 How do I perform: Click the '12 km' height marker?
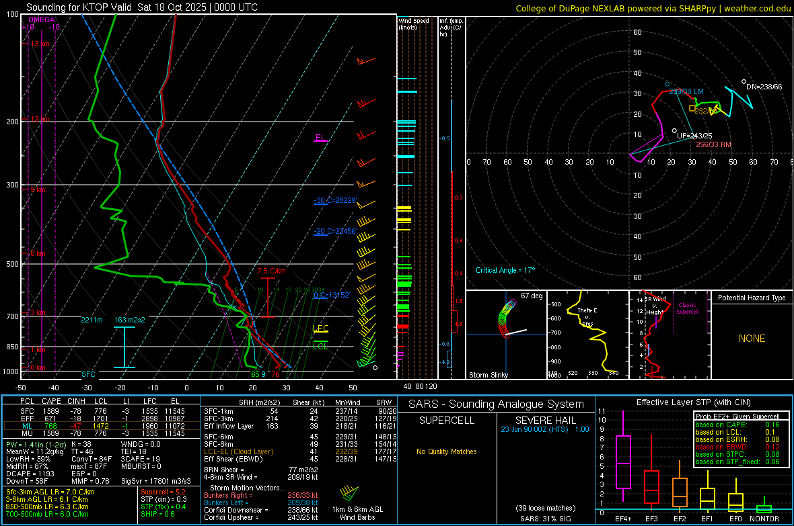click(x=40, y=119)
